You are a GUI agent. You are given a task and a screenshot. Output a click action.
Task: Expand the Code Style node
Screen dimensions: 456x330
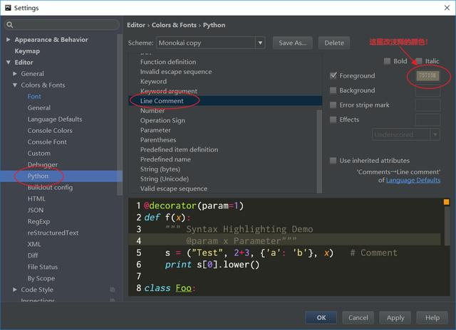click(15, 289)
